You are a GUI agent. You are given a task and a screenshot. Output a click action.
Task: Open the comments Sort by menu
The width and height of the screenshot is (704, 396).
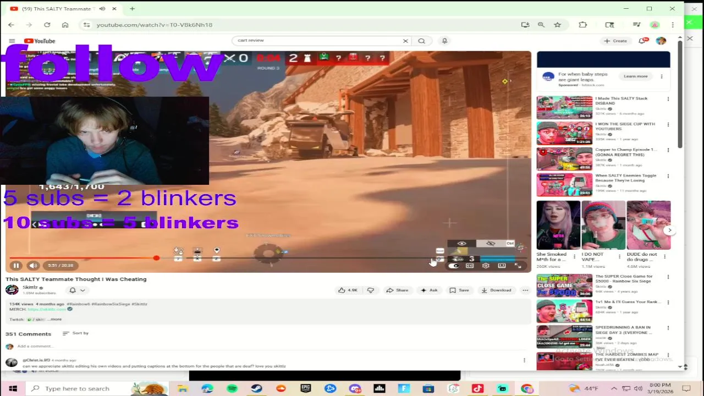tap(76, 333)
